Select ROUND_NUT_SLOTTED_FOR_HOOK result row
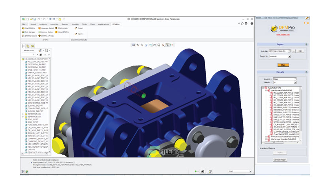 click(285, 129)
